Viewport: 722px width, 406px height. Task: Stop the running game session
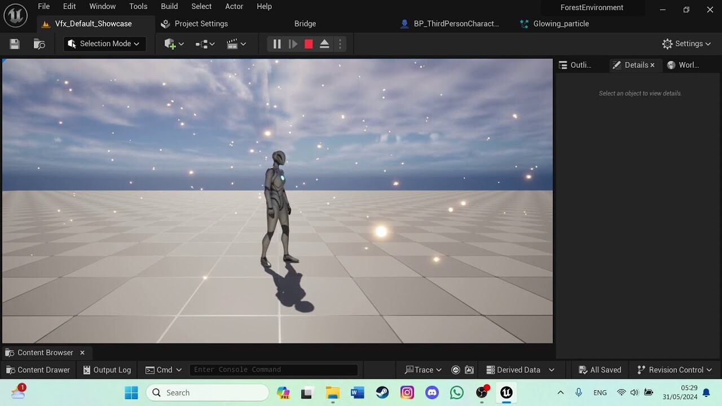(x=308, y=43)
